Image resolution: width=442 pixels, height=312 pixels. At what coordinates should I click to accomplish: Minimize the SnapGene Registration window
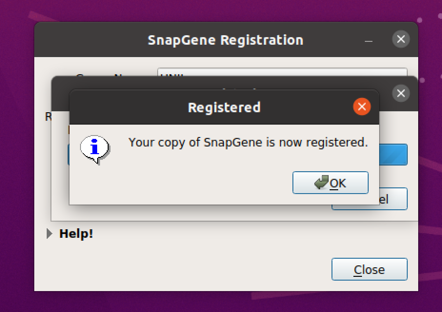point(368,40)
